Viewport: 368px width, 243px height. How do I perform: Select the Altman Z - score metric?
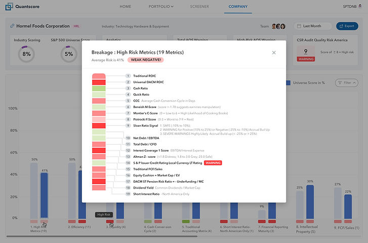point(144,157)
